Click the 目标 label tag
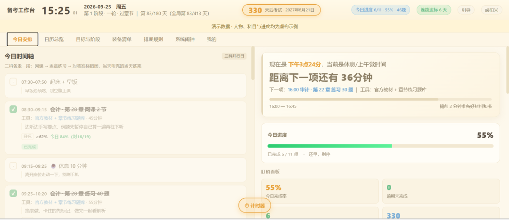 pyautogui.click(x=27, y=137)
